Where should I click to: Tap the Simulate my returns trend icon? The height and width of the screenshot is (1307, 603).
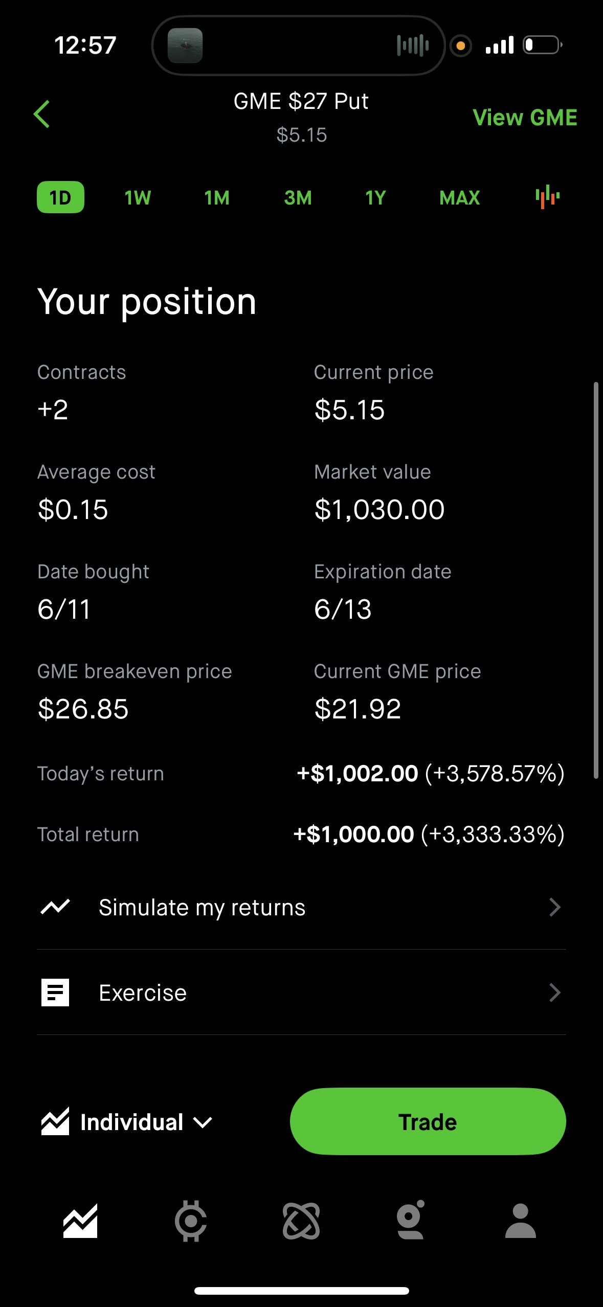coord(55,907)
